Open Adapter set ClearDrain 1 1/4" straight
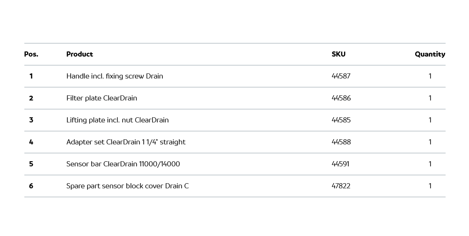This screenshot has width=469, height=236. click(126, 142)
